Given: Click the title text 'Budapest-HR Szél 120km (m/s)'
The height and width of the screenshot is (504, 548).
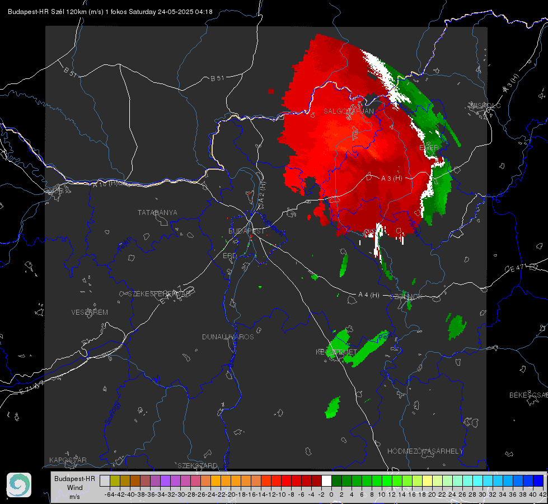Looking at the screenshot, I should [55, 12].
